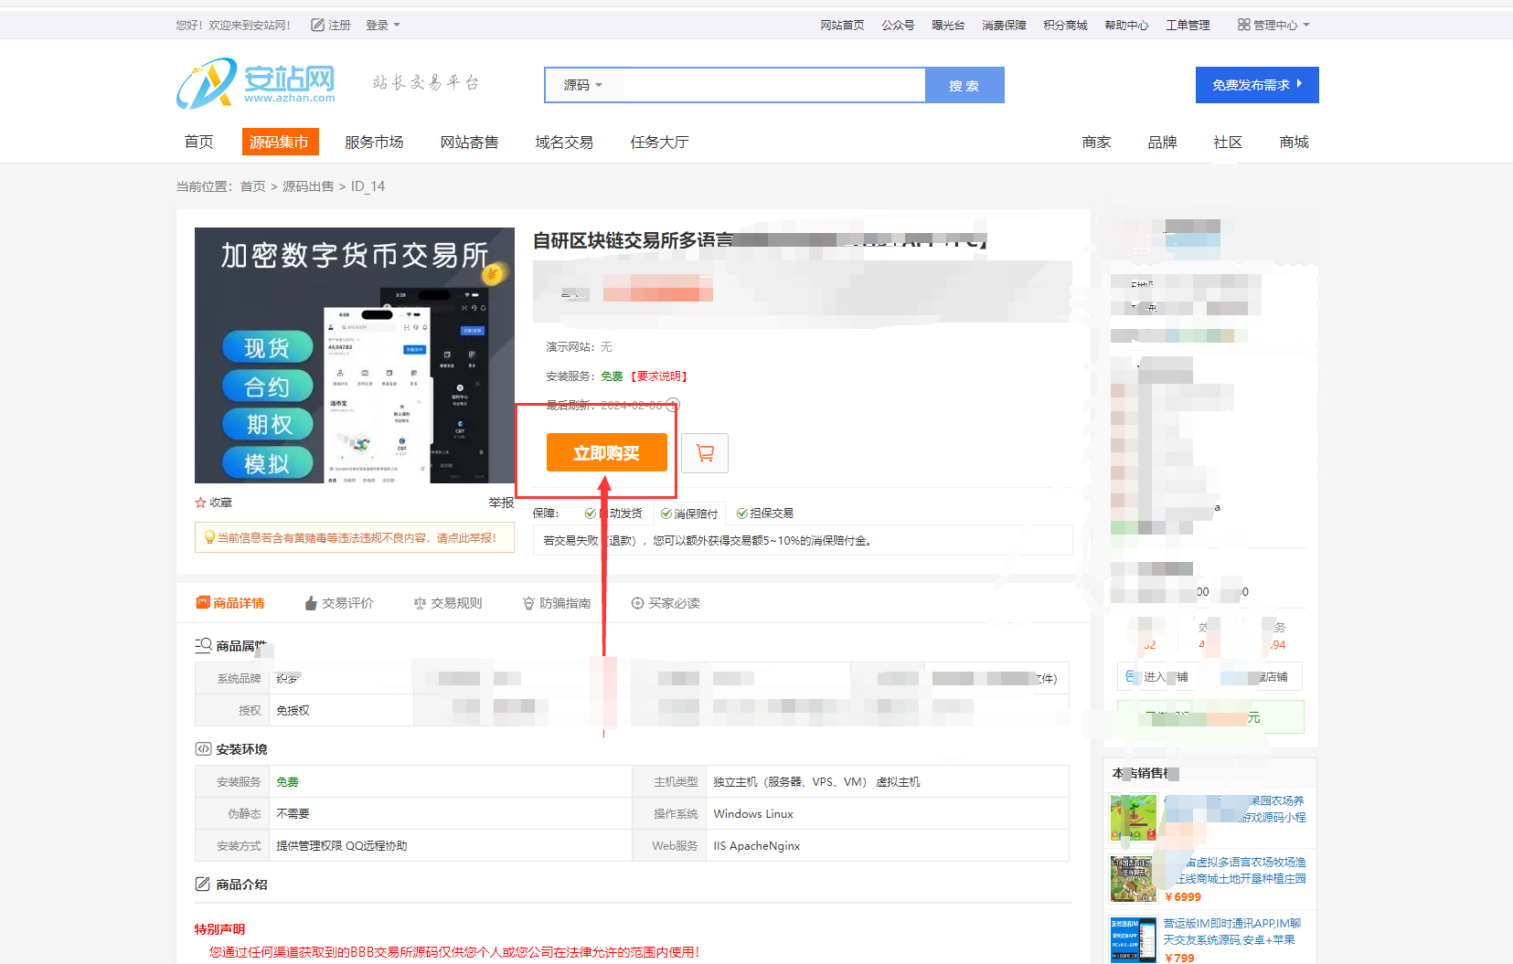Image resolution: width=1513 pixels, height=964 pixels.
Task: Open the 任务大厅 nav tab
Action: click(x=659, y=142)
